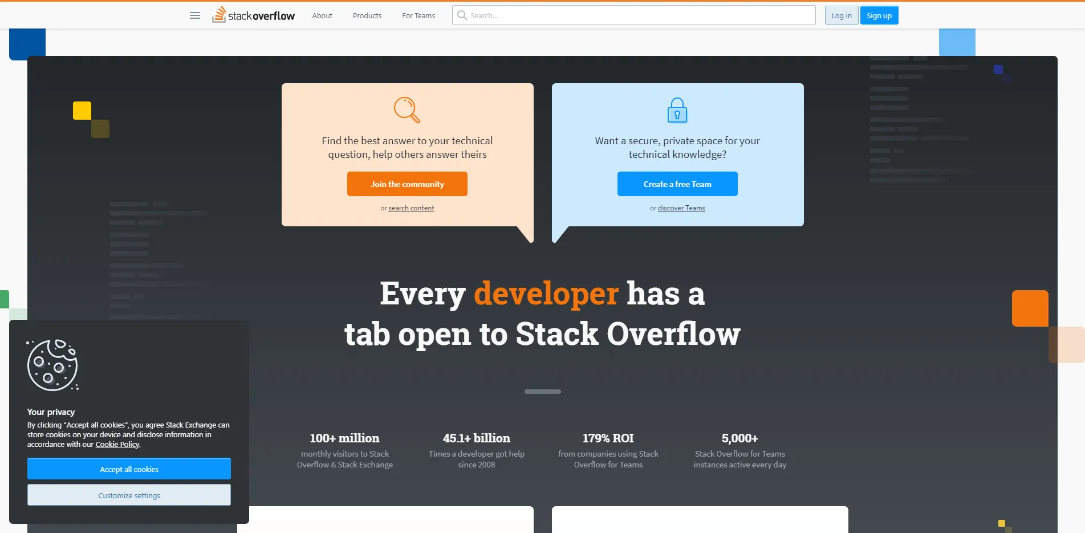Click the Stack Overflow logo

pyautogui.click(x=254, y=15)
